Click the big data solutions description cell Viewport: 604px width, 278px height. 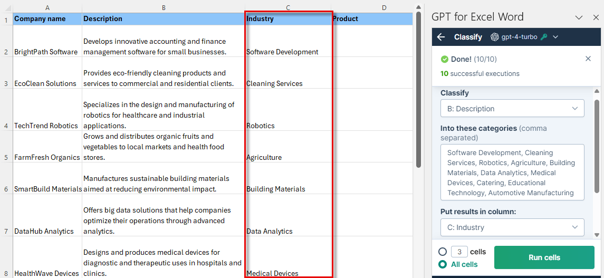point(164,215)
